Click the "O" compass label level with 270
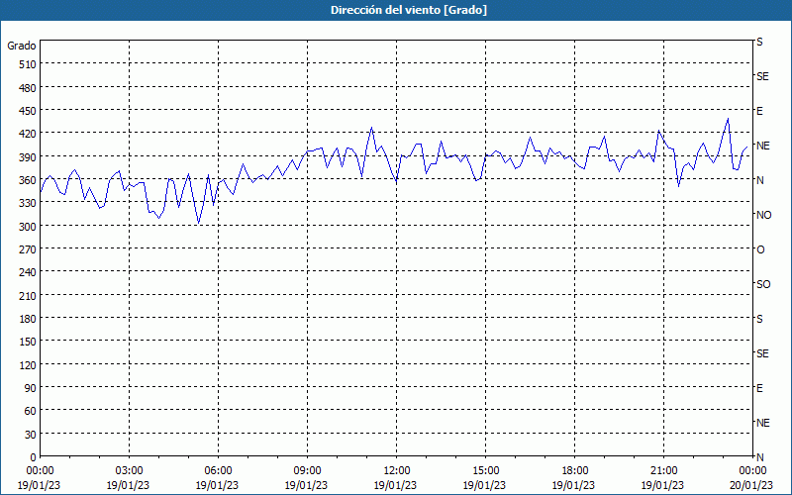Viewport: 792px width, 495px height. click(x=760, y=250)
